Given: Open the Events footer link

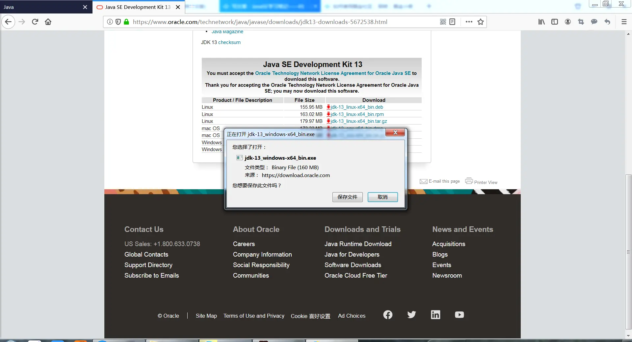Looking at the screenshot, I should 442,265.
